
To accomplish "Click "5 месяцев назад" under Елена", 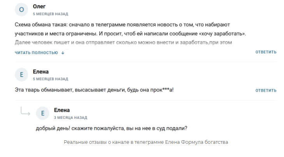I will point(50,79).
